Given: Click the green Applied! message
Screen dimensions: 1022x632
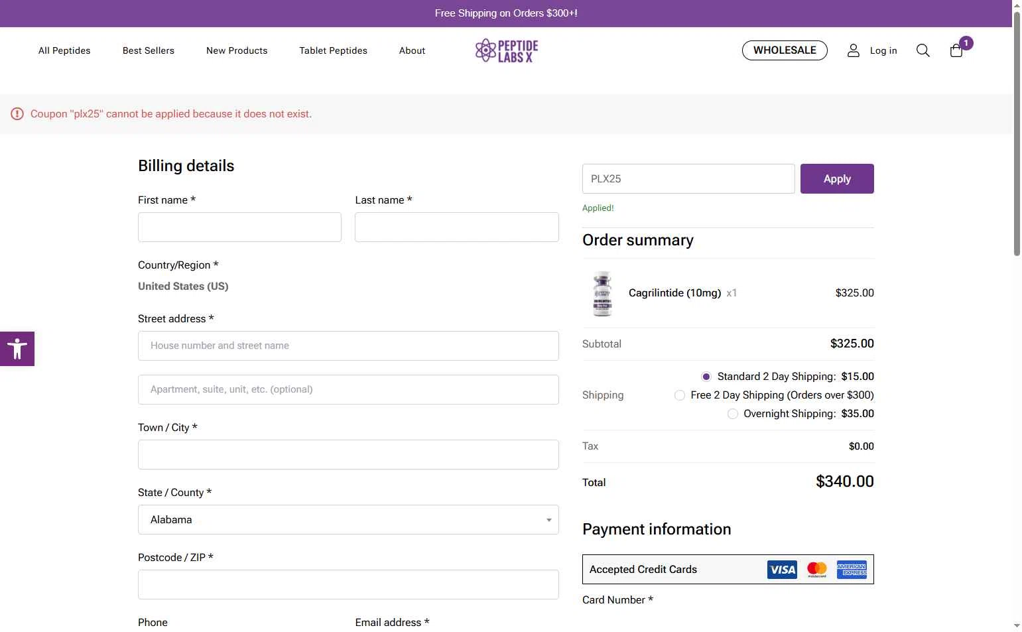Looking at the screenshot, I should 598,208.
